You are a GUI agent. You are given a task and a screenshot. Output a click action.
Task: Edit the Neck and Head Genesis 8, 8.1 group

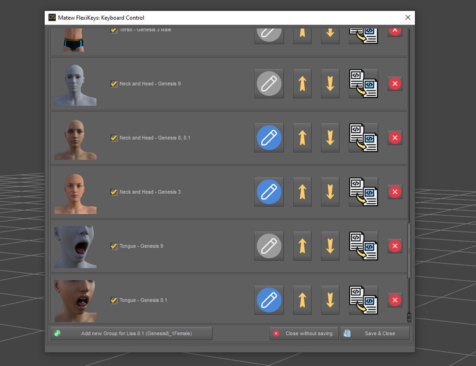click(269, 138)
